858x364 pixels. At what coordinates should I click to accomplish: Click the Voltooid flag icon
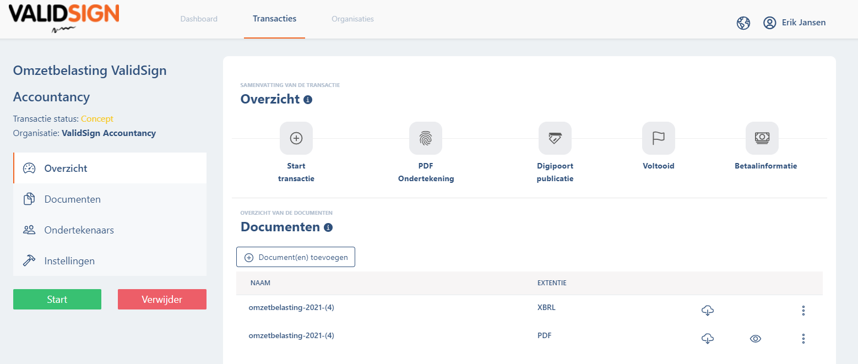659,138
